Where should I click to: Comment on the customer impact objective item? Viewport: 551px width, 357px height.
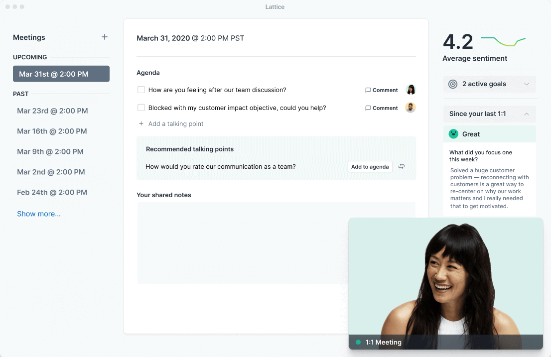[x=381, y=108]
